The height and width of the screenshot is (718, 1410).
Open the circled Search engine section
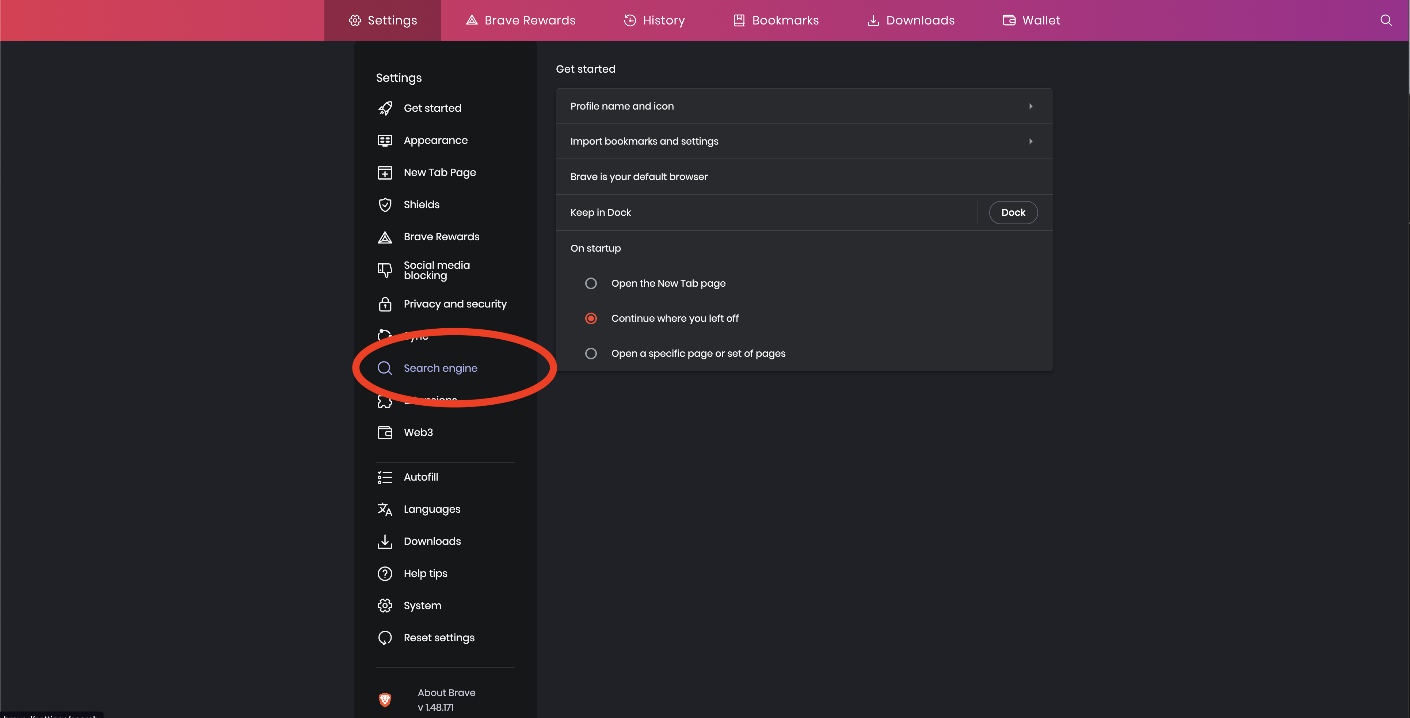[x=440, y=368]
